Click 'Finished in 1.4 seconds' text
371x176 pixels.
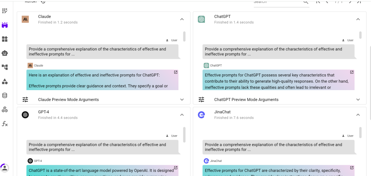pyautogui.click(x=234, y=22)
